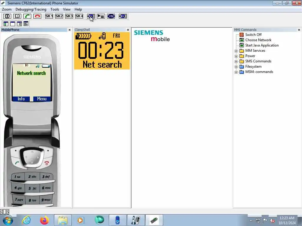Viewport: 302px width, 226px height.
Task: Click the volume muted tray icon
Action: 272,221
